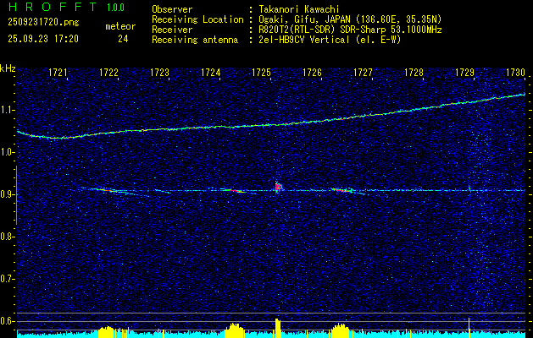
Task: Select the 1728 time tick label
Action: [414, 74]
